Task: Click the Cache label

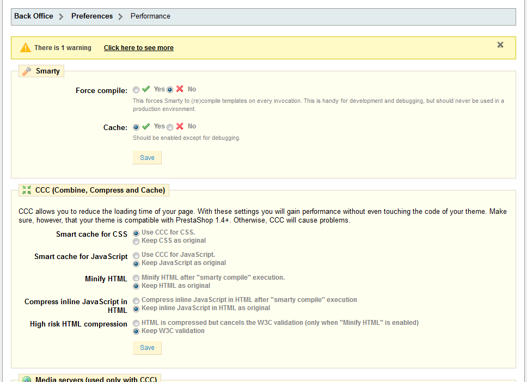Action: [115, 128]
